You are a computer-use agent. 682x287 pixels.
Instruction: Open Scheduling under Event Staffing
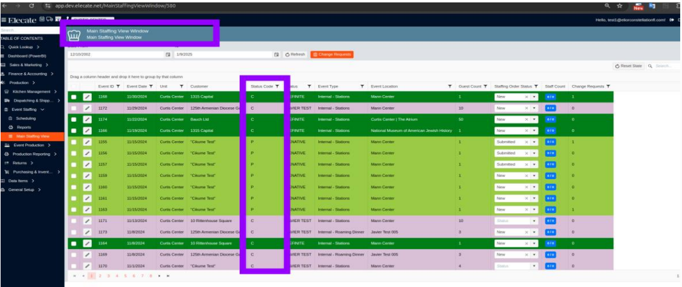pos(25,119)
